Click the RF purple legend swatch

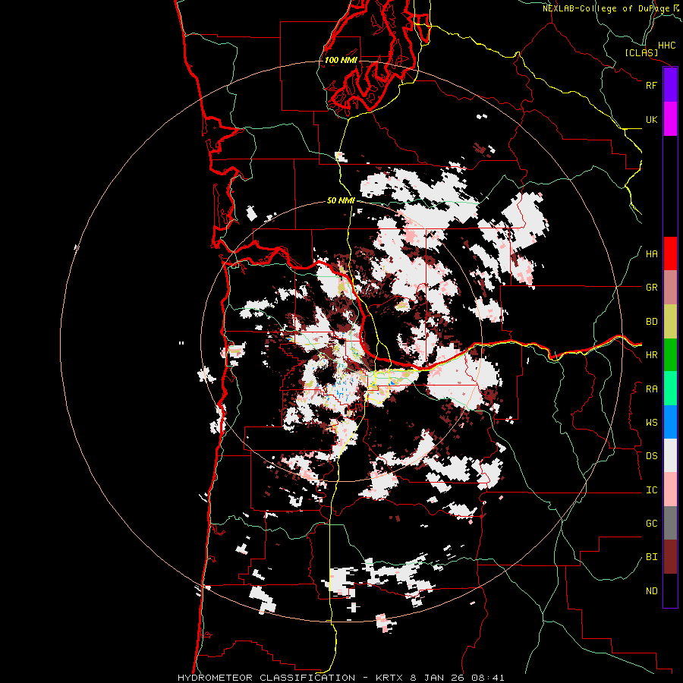670,85
